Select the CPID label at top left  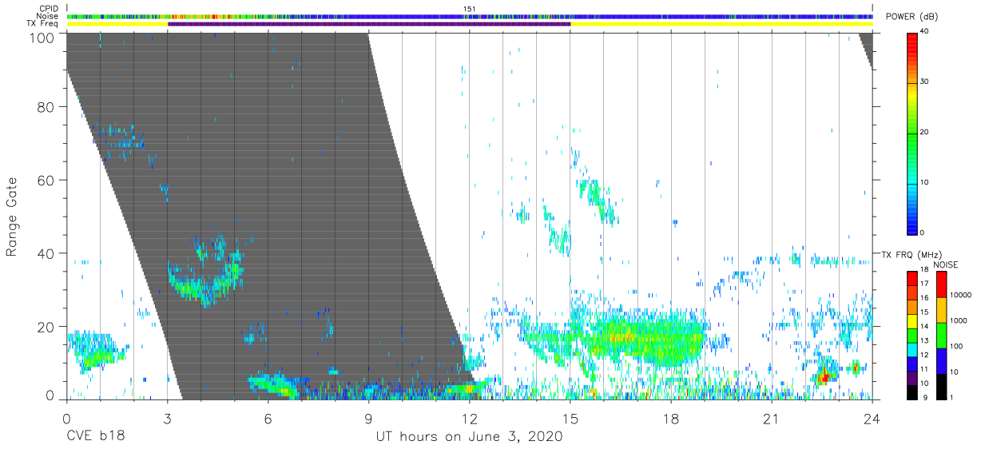coord(48,8)
